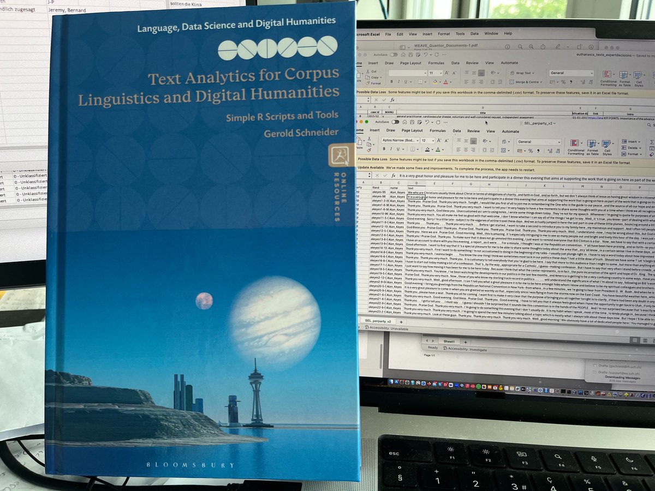Open the General number format dropdown
Viewport: 655px width, 491px height.
click(x=538, y=141)
